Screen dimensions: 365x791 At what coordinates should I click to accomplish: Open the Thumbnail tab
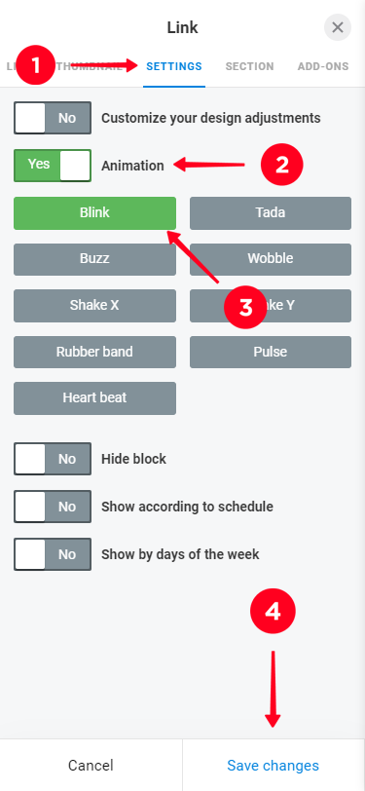[x=91, y=66]
